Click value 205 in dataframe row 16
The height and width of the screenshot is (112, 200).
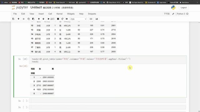(x=92, y=43)
